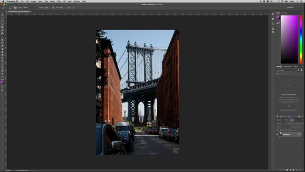Select the foreground color swatch in toolbar
The width and height of the screenshot is (305, 172).
coord(2,82)
